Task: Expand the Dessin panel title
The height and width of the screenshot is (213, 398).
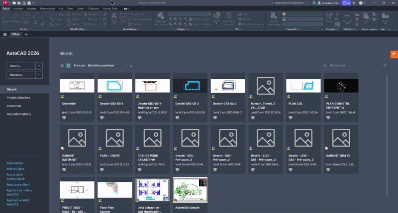Action: click(24, 29)
